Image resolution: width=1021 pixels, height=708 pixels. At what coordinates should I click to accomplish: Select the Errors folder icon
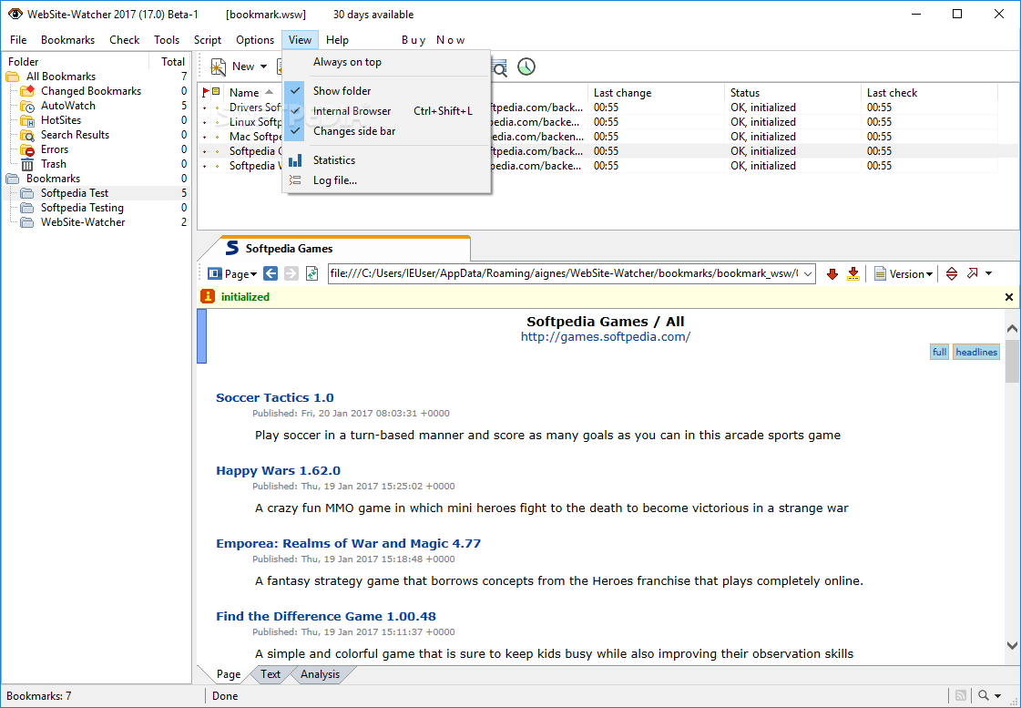[26, 149]
